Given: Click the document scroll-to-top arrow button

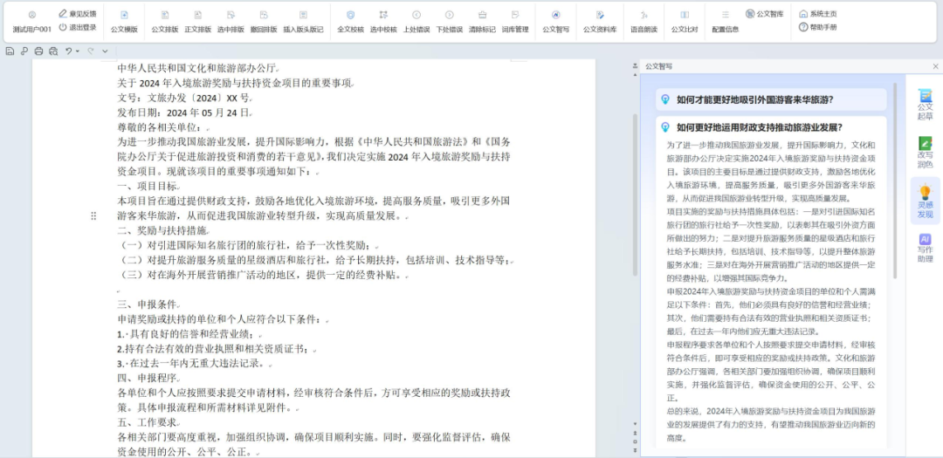Looking at the screenshot, I should tap(635, 66).
